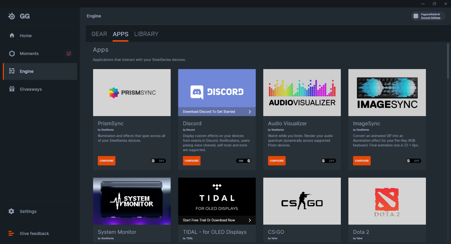Click the Engine sliders icon
451x244 pixels.
click(x=12, y=71)
